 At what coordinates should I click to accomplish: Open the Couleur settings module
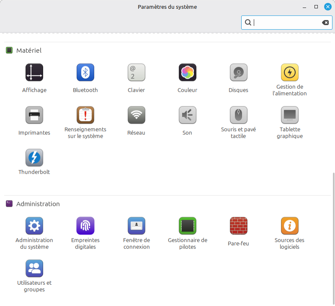coord(188,72)
